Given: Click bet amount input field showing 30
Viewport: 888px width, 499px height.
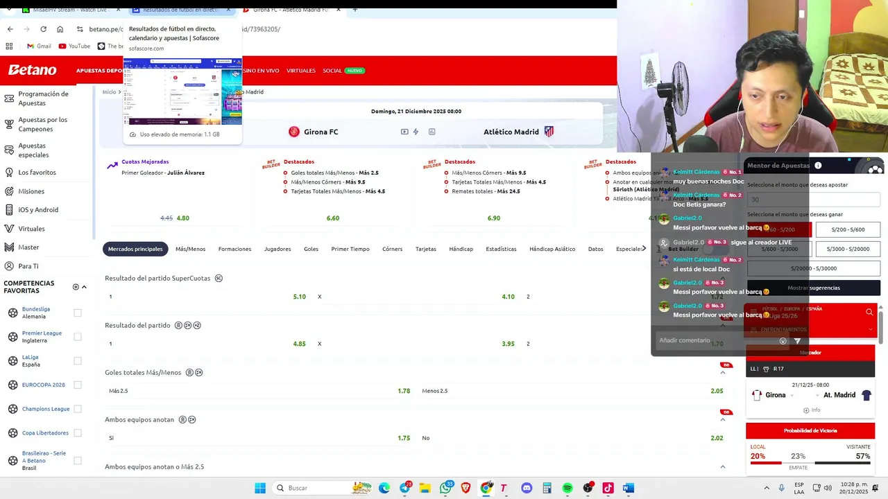Looking at the screenshot, I should point(814,200).
